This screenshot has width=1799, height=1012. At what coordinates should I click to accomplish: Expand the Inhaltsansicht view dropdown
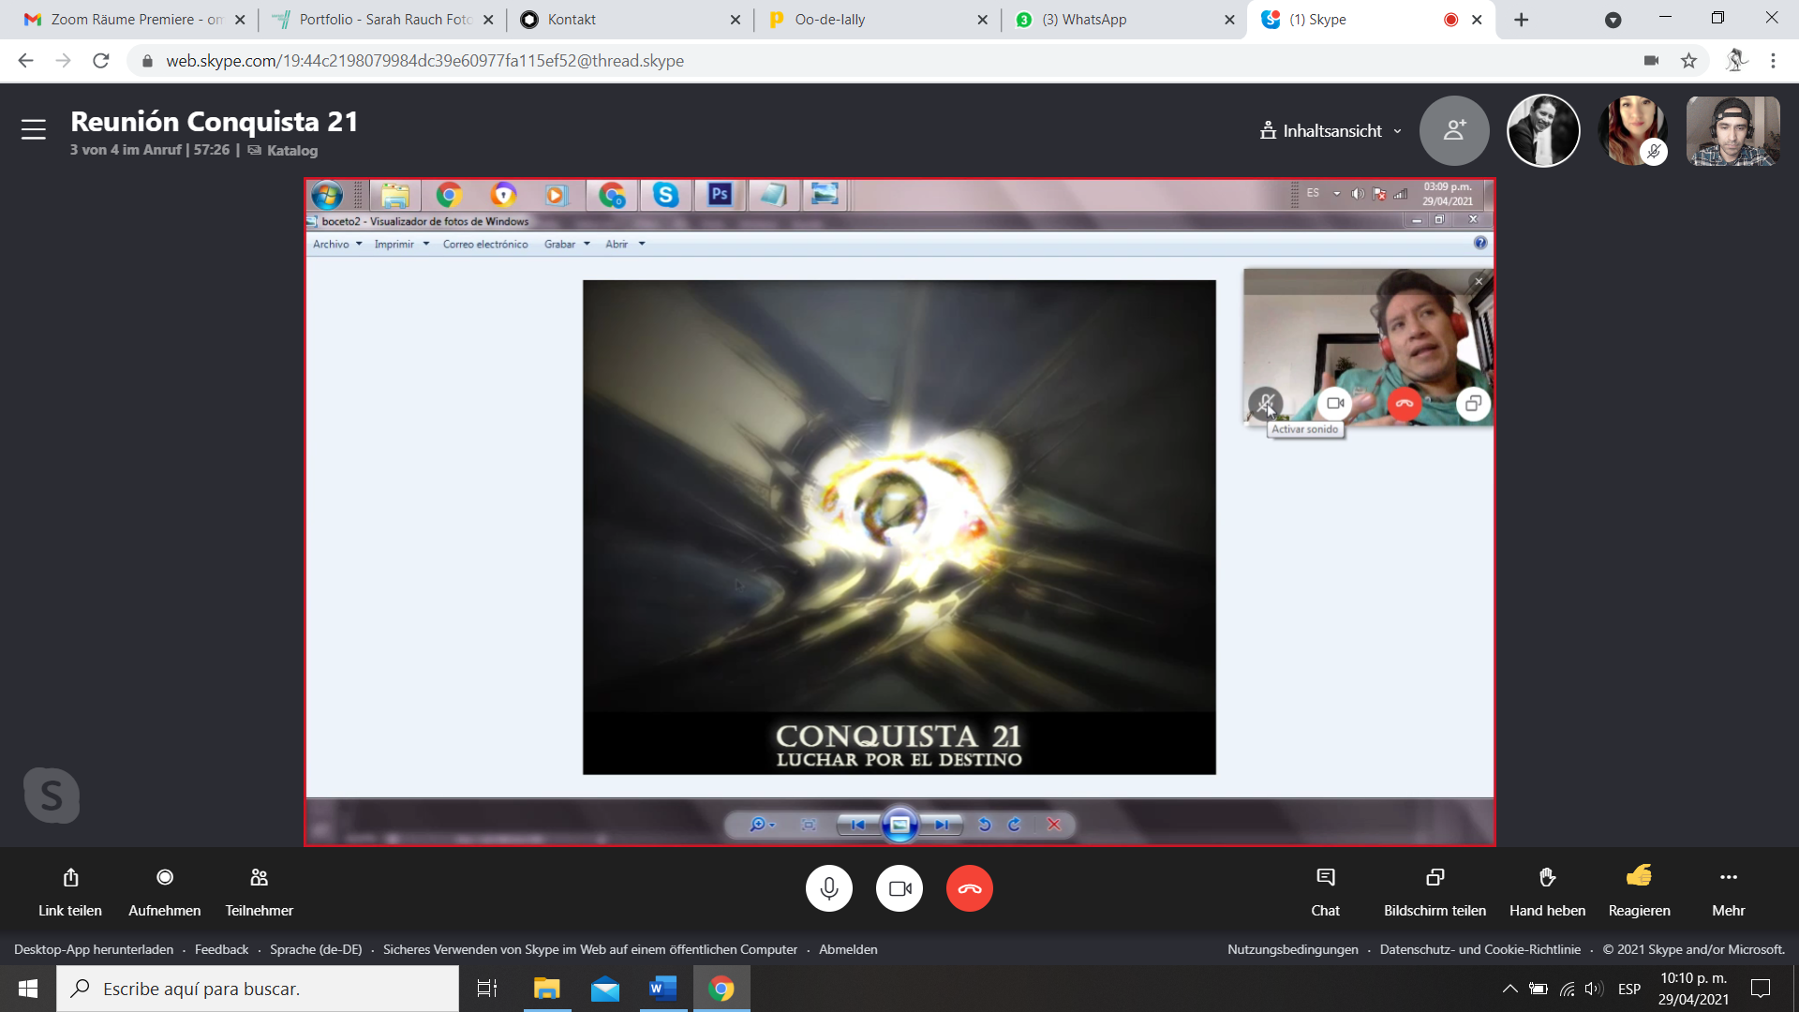pyautogui.click(x=1331, y=131)
